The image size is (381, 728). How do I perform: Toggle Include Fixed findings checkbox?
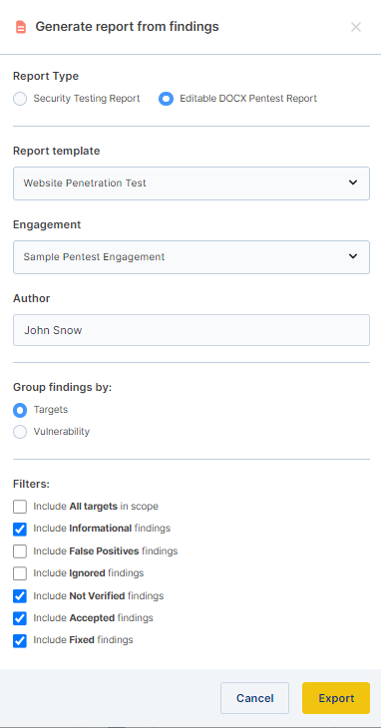point(20,640)
